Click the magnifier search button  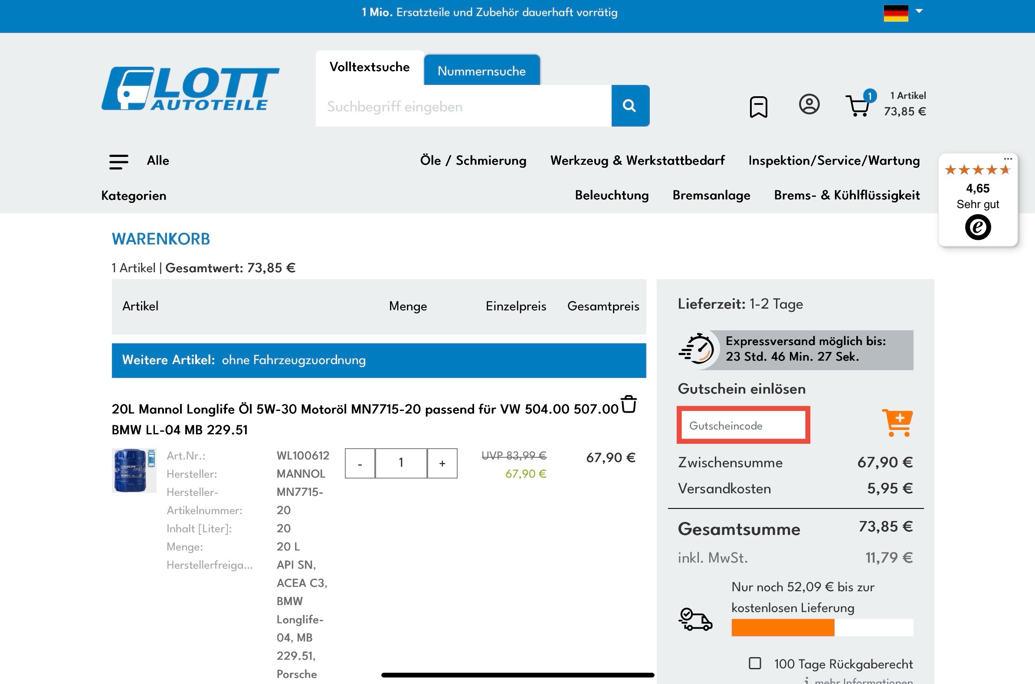[630, 106]
